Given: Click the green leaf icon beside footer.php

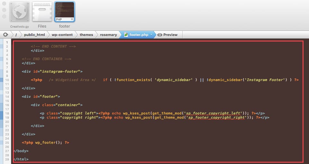Looking at the screenshot, I should (126, 35).
